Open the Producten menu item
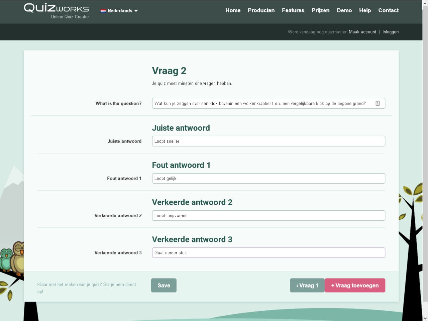428x321 pixels. [261, 10]
